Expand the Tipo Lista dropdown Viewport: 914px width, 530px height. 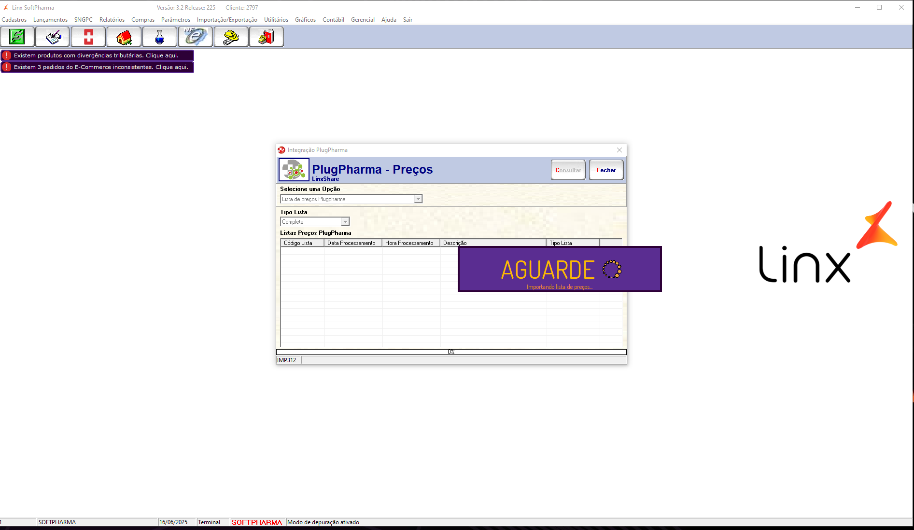(x=345, y=222)
